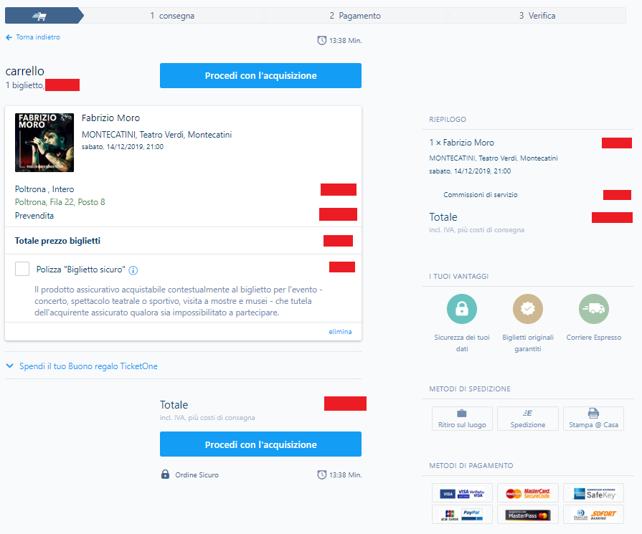Click the Diners Club and Sofort logo tile
Viewport: 642px width, 534px height.
(594, 515)
